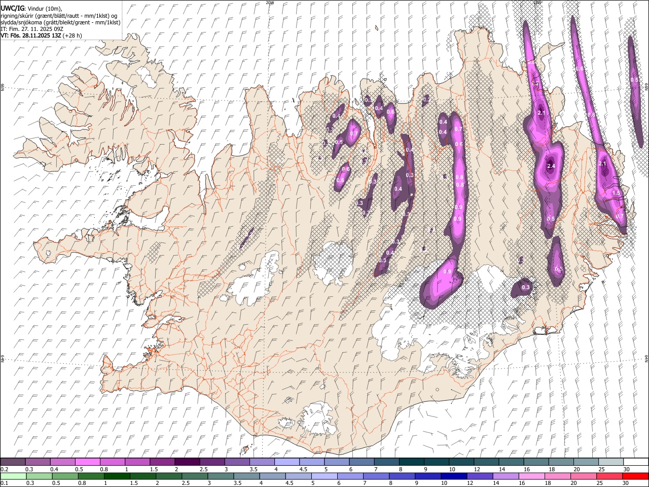Click the purple swatch at 1.5 in top legend row

click(162, 462)
